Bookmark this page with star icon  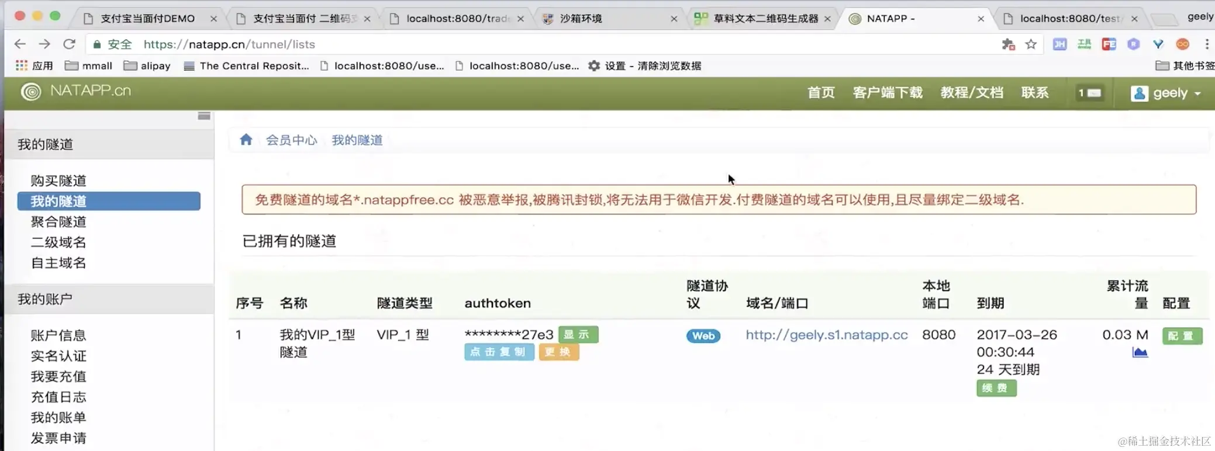[1031, 44]
